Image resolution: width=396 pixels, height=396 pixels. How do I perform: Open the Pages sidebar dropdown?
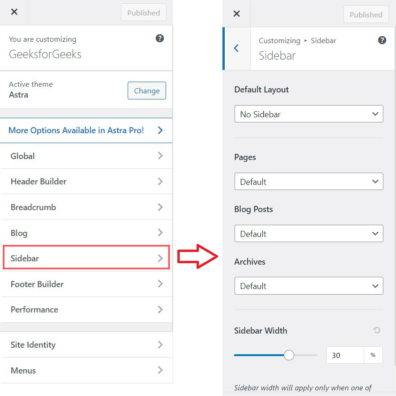tap(308, 182)
